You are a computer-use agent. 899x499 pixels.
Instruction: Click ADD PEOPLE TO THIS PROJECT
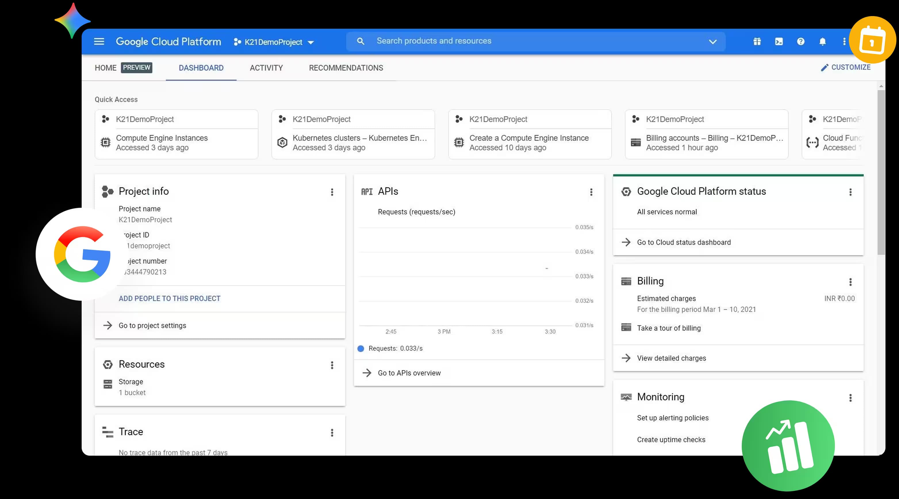(x=169, y=298)
